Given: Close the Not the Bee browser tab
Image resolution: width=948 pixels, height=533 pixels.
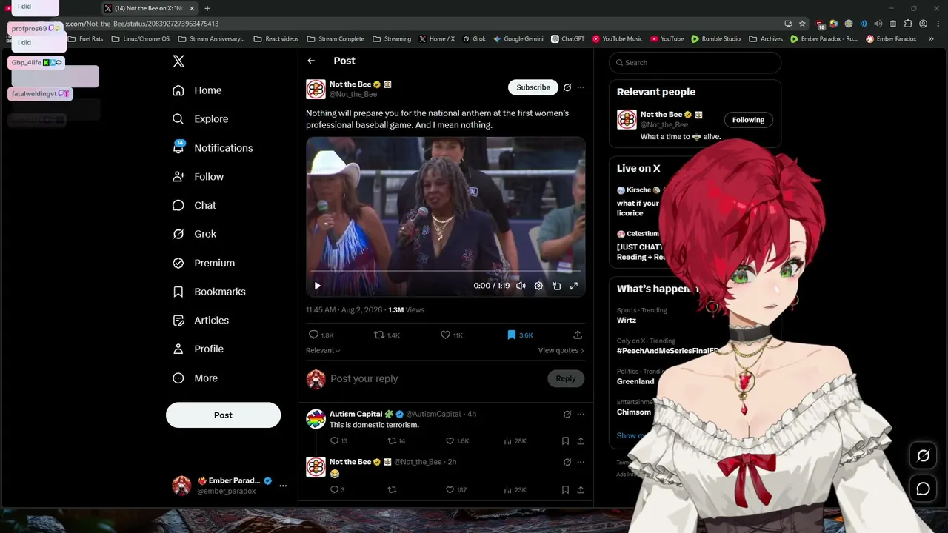Looking at the screenshot, I should [x=192, y=8].
